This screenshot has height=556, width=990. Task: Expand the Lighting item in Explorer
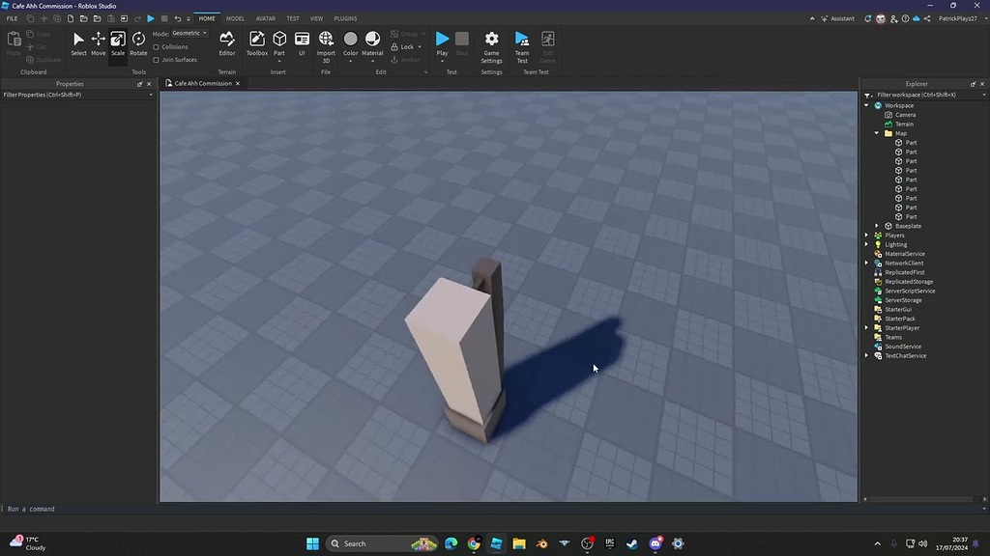pyautogui.click(x=866, y=244)
